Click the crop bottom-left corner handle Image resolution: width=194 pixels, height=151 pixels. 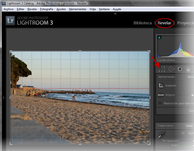click(11, 143)
